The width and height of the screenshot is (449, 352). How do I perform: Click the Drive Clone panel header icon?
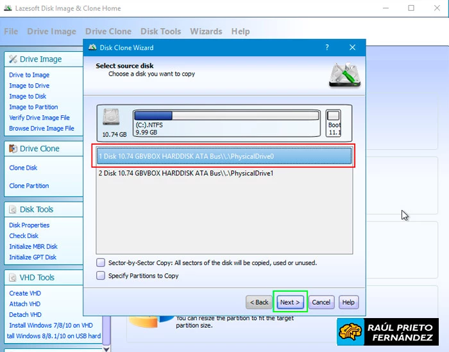13,149
